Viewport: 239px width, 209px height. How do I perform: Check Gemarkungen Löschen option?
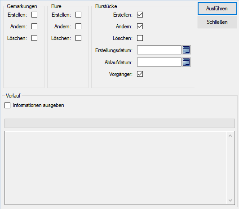click(34, 38)
